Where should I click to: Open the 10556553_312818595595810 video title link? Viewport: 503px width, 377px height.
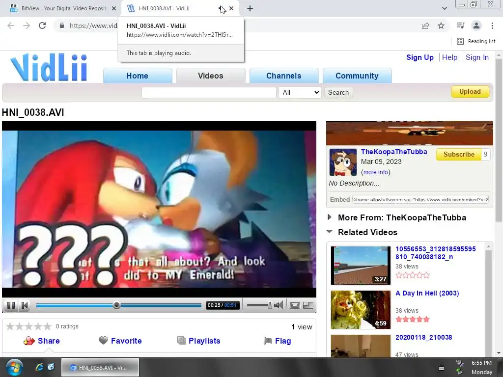pos(436,253)
